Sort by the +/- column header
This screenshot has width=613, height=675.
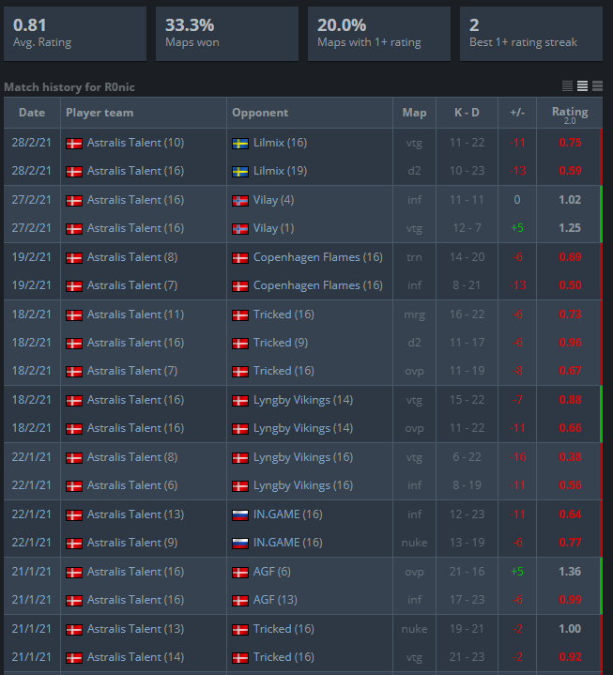[x=517, y=113]
